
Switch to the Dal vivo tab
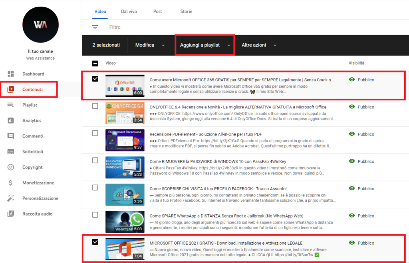[x=129, y=12]
